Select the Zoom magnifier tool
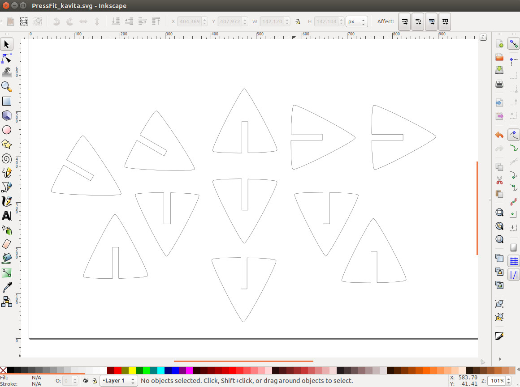The height and width of the screenshot is (387, 520). pyautogui.click(x=7, y=87)
